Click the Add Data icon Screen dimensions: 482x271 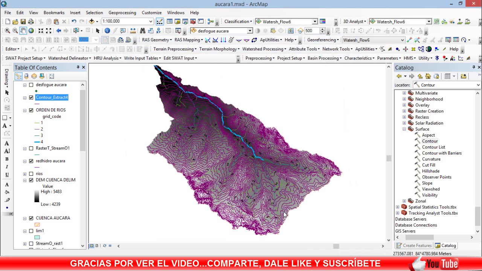(x=91, y=21)
